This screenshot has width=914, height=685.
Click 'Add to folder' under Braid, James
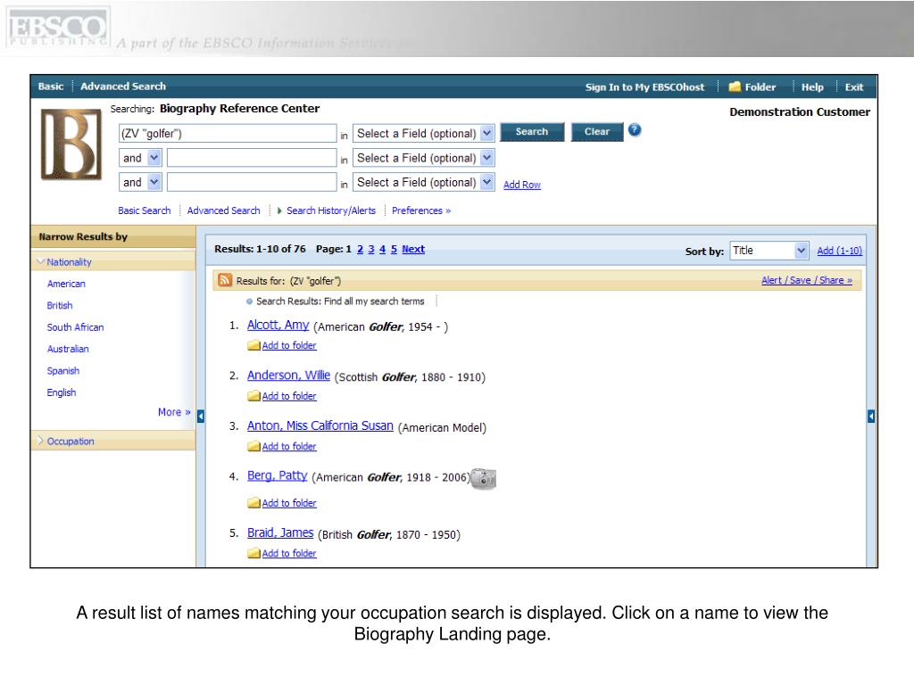(289, 553)
